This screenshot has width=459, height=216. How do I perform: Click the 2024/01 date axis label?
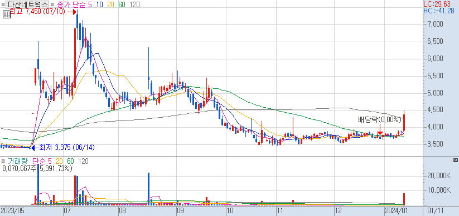point(396,210)
